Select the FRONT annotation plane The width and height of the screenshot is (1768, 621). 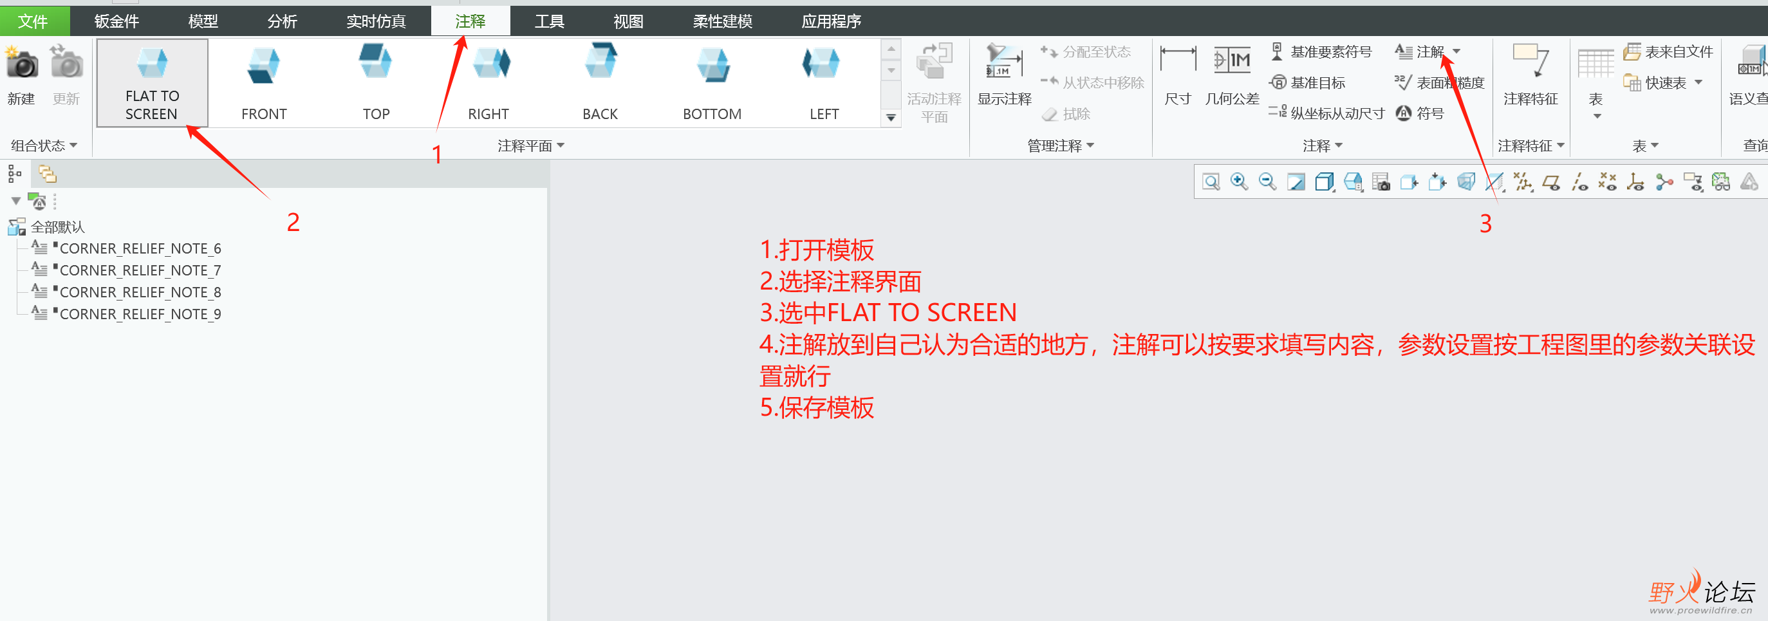[x=265, y=83]
